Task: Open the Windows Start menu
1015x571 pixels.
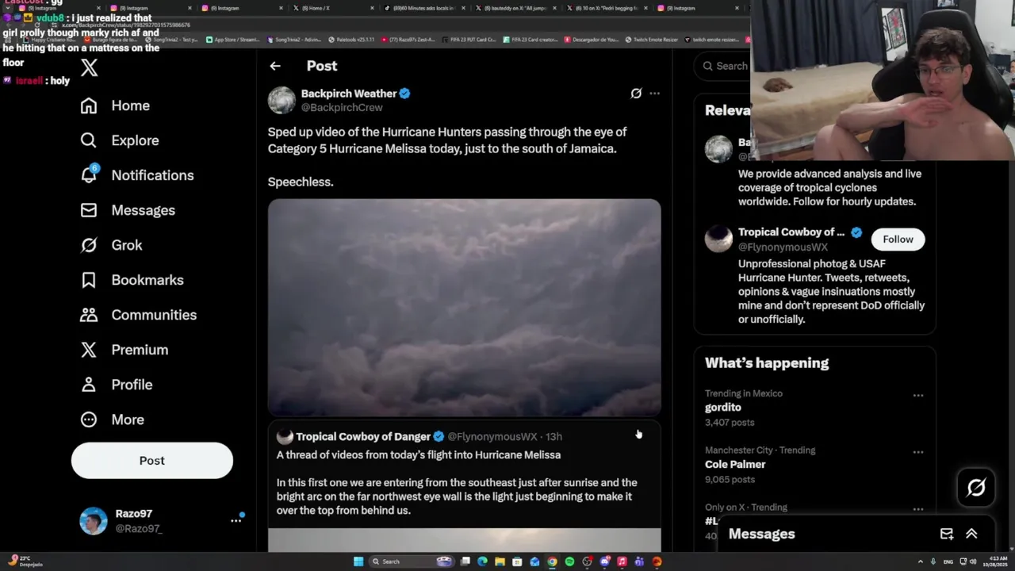Action: (358, 561)
